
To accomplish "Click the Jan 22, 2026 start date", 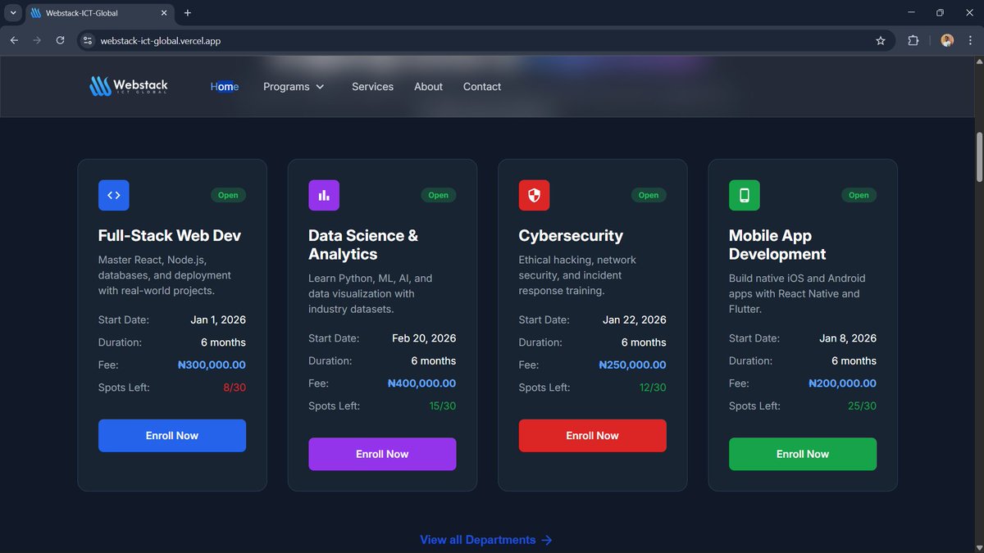I will (x=635, y=320).
